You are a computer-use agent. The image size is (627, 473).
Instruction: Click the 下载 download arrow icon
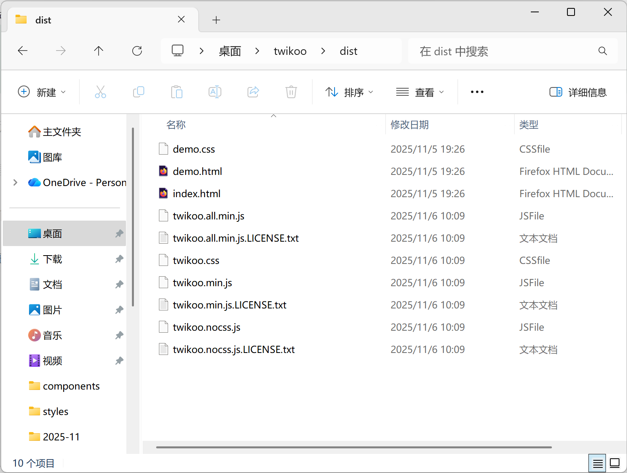(35, 259)
